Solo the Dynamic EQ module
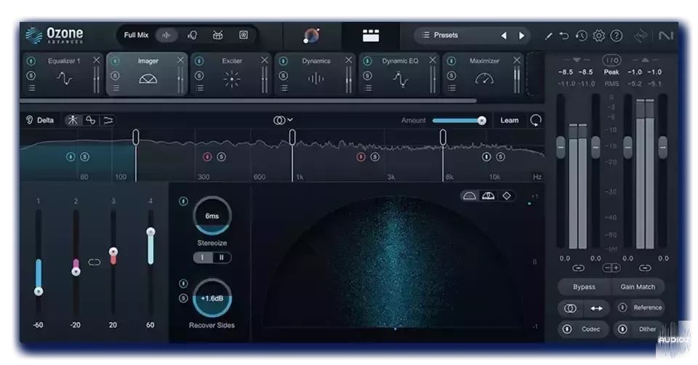Screen dimensions: 698x365 [367, 76]
